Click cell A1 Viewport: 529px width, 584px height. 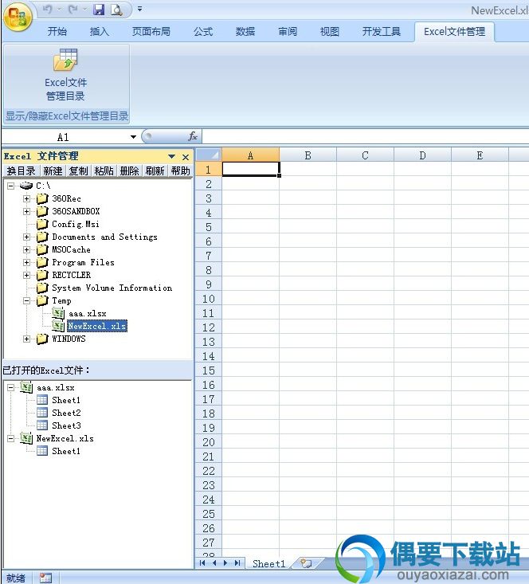251,170
